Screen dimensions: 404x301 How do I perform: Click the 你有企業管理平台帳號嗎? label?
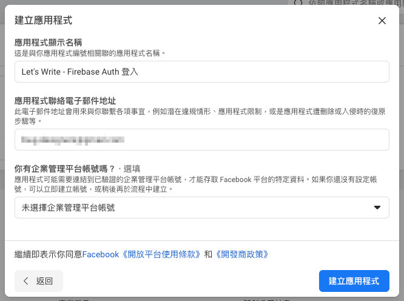pos(65,169)
